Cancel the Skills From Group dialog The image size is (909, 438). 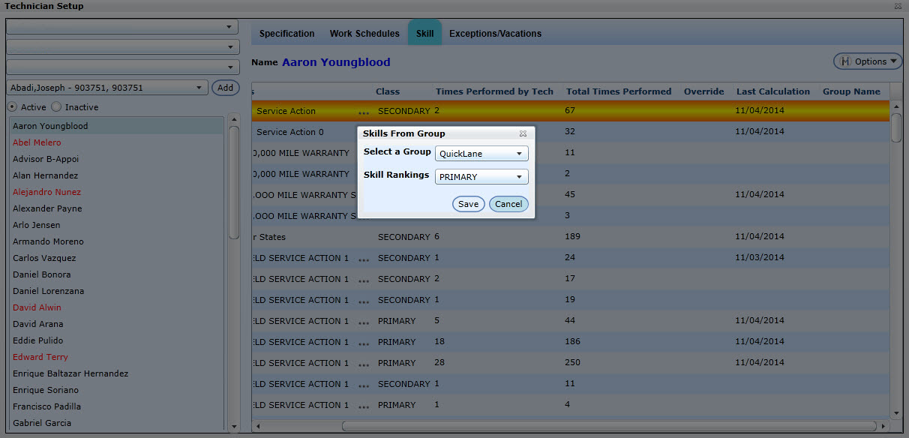(x=508, y=204)
